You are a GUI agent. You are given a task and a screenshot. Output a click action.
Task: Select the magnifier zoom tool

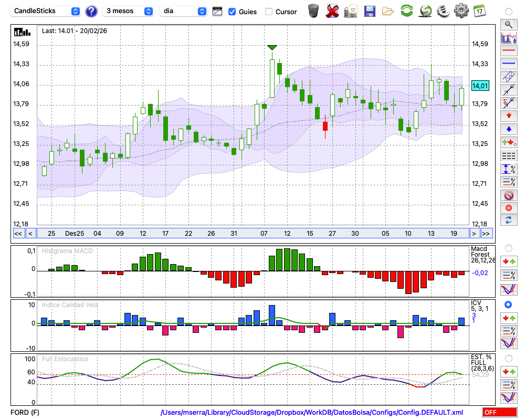508,24
